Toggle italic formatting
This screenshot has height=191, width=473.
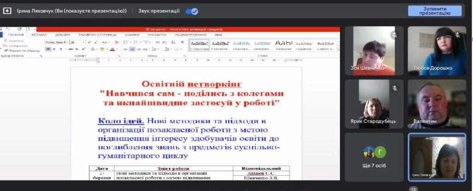54,49
